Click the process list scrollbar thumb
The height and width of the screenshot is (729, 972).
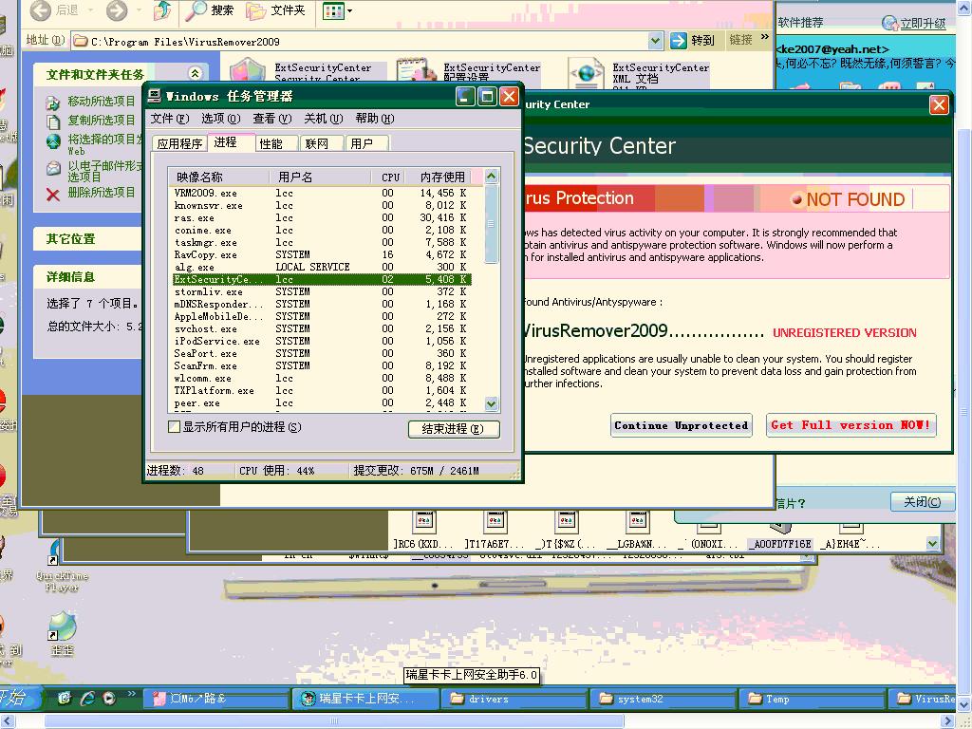point(491,223)
